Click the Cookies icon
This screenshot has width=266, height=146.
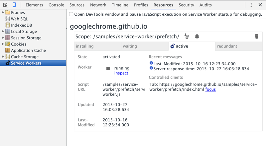click(8, 44)
